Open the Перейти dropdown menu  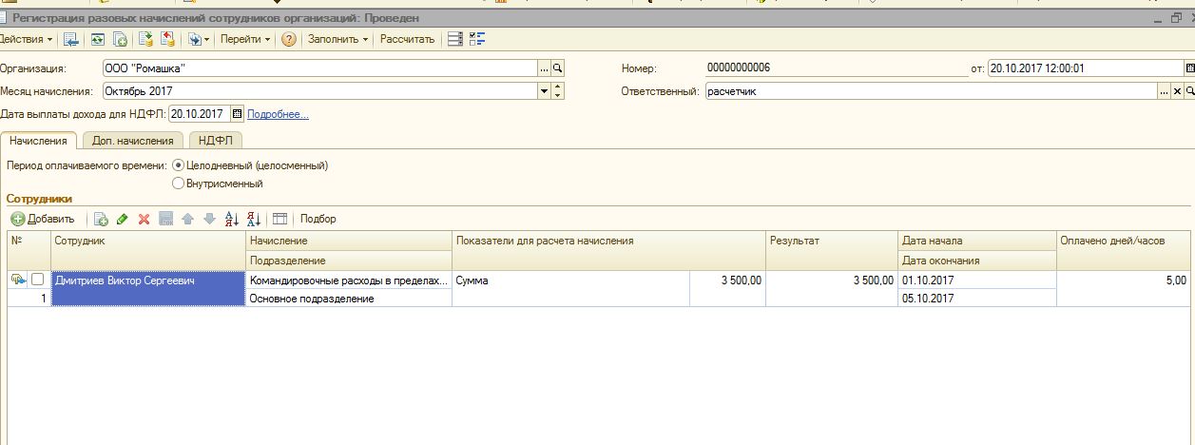(x=245, y=39)
